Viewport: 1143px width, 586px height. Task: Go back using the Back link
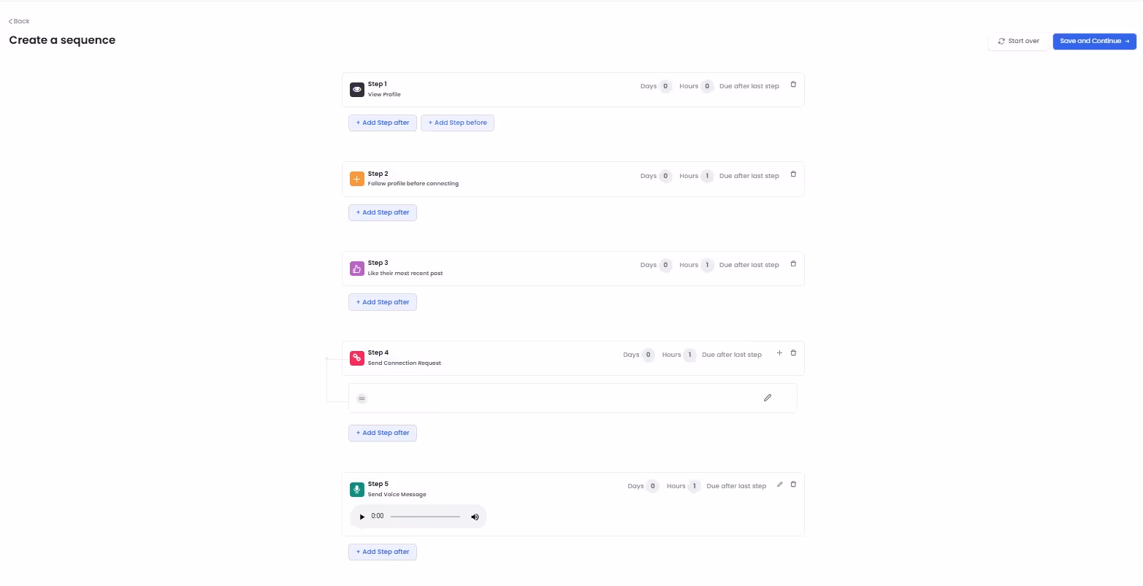(18, 20)
